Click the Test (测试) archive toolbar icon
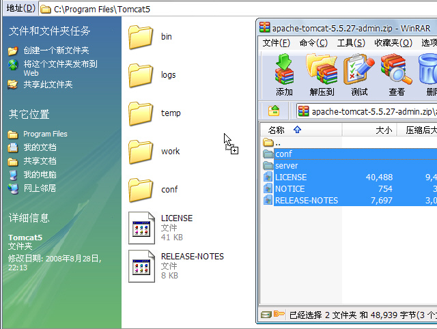Viewport: 437px width, 329px height. tap(359, 69)
